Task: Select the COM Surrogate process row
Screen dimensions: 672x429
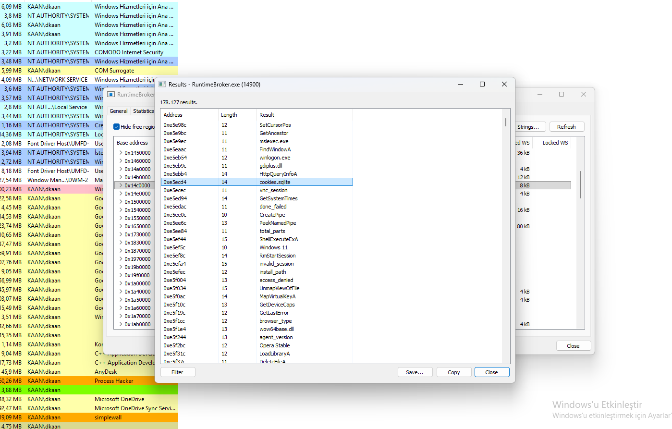Action: pos(89,71)
